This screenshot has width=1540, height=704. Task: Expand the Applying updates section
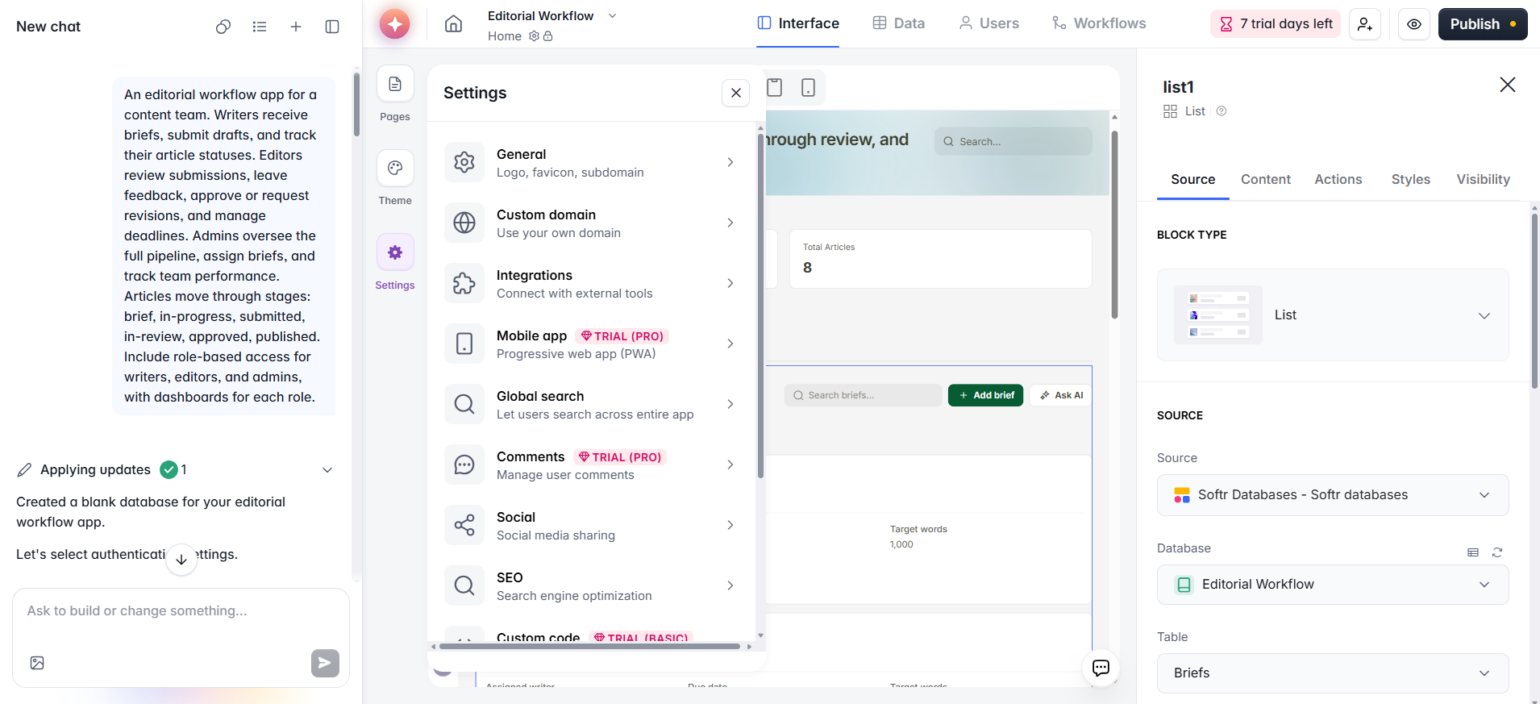tap(327, 470)
